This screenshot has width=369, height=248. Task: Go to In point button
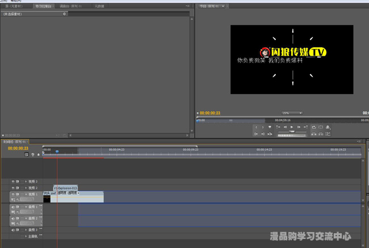point(256,134)
